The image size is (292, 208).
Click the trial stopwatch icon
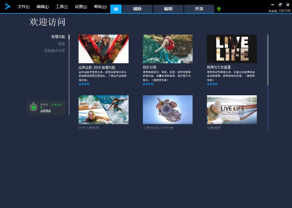tap(33, 107)
